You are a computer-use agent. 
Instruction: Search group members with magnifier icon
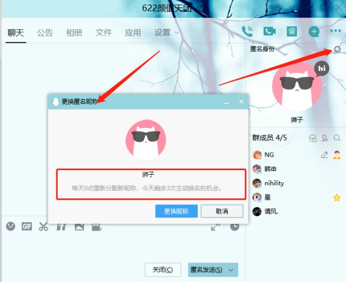click(x=337, y=138)
